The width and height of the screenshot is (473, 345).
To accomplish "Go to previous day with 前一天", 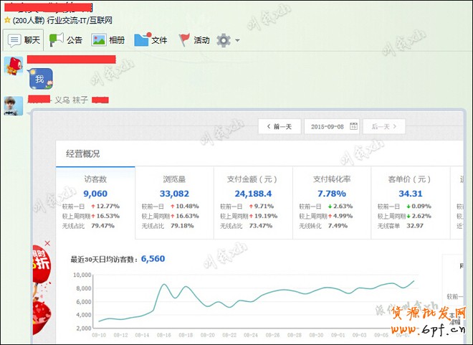I will click(279, 127).
